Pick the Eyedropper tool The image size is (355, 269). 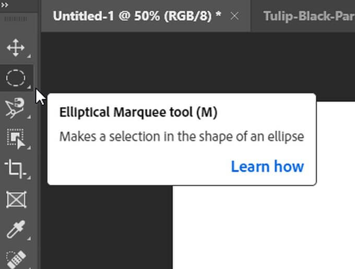tap(15, 229)
